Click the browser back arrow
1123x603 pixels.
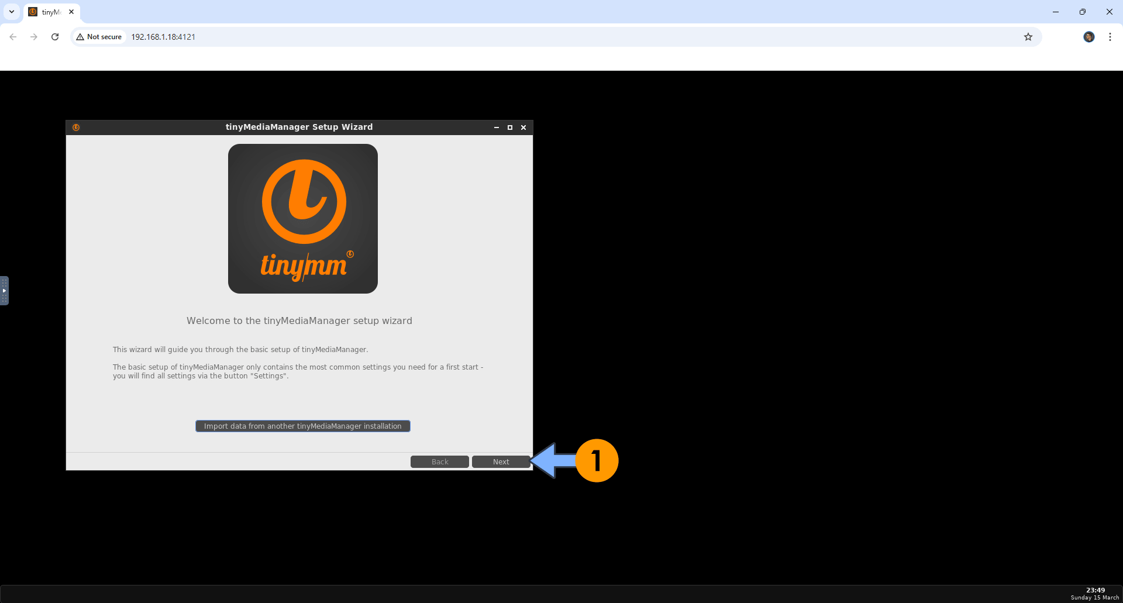pyautogui.click(x=13, y=37)
